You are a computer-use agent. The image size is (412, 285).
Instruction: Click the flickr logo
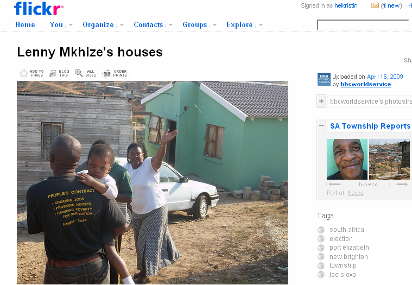pyautogui.click(x=39, y=8)
